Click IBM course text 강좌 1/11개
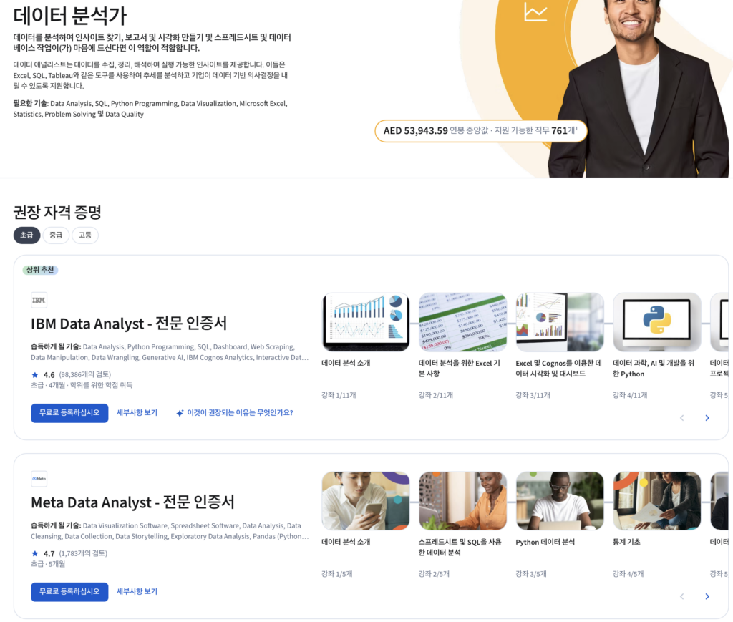733x622 pixels. click(x=339, y=395)
